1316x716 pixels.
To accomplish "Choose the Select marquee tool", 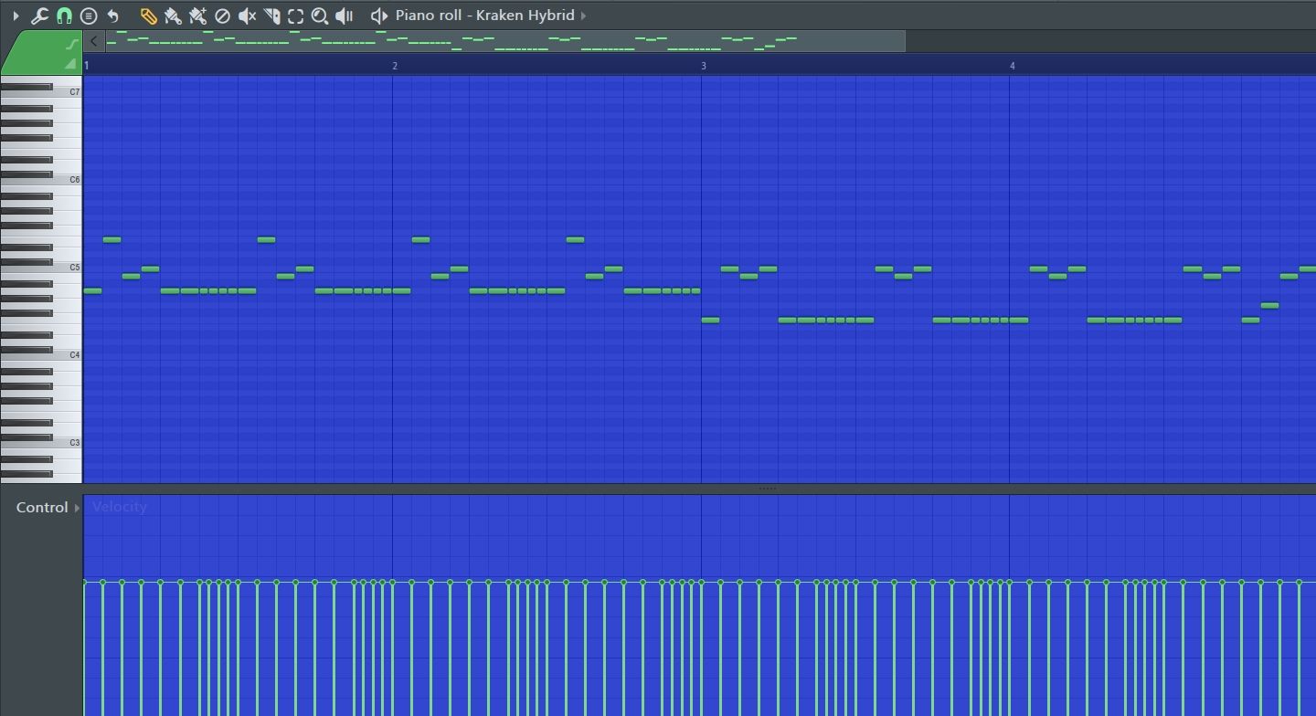I will tap(295, 16).
